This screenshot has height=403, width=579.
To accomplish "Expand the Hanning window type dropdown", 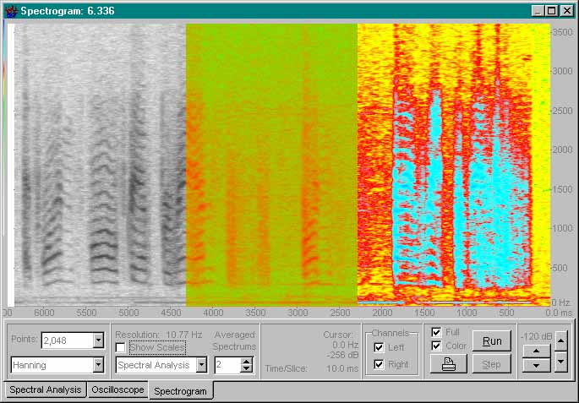I will coord(98,365).
